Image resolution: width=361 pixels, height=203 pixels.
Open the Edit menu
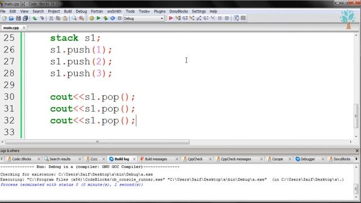pos(12,11)
